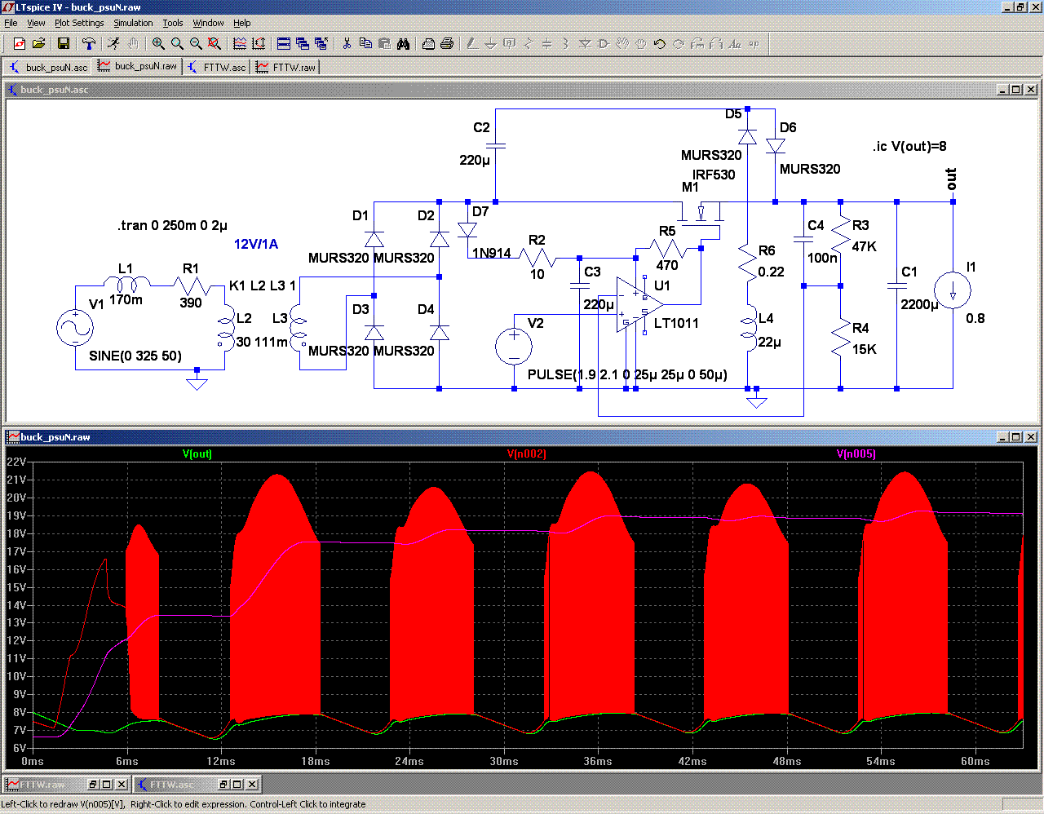Viewport: 1044px width, 814px height.
Task: Click the magenta V(n005) trace label
Action: (x=856, y=454)
